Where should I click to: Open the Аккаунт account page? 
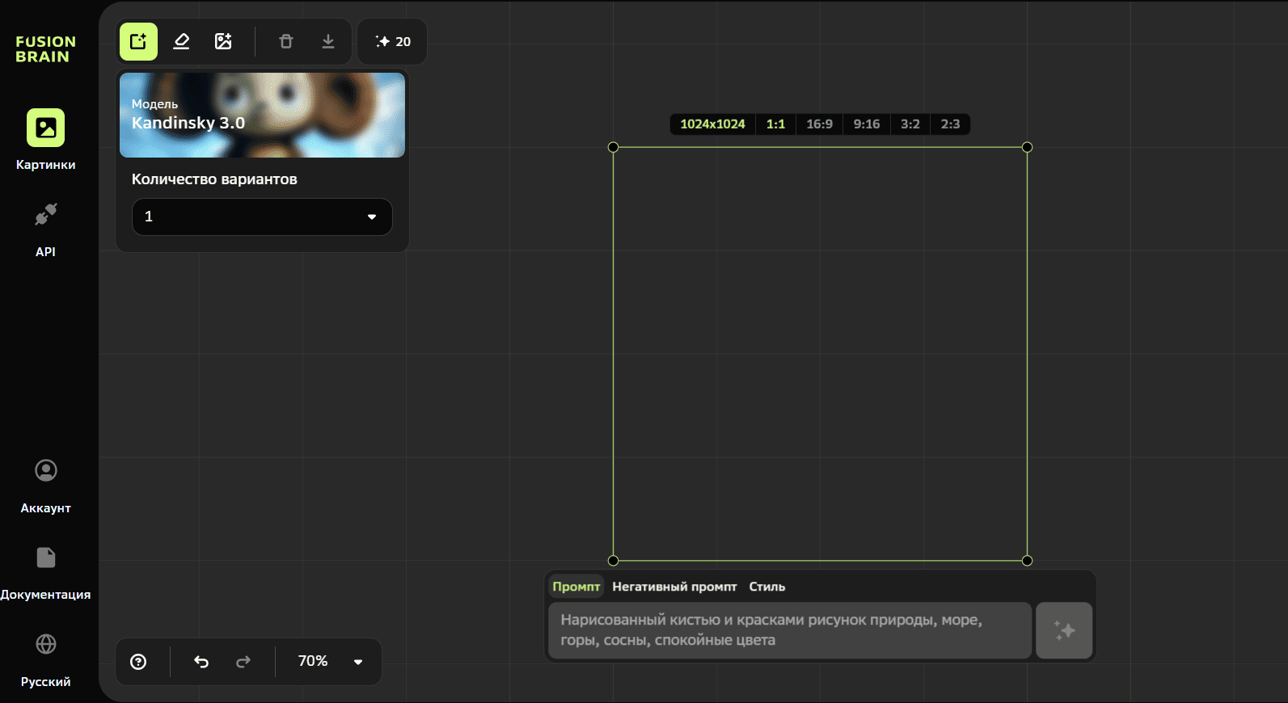[46, 485]
